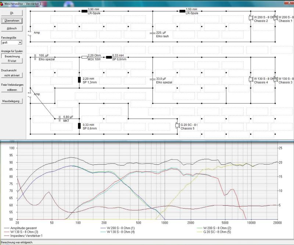This screenshot has height=245, width=294.
Task: Switch coil display to Bezeichnung
Action: point(11,56)
